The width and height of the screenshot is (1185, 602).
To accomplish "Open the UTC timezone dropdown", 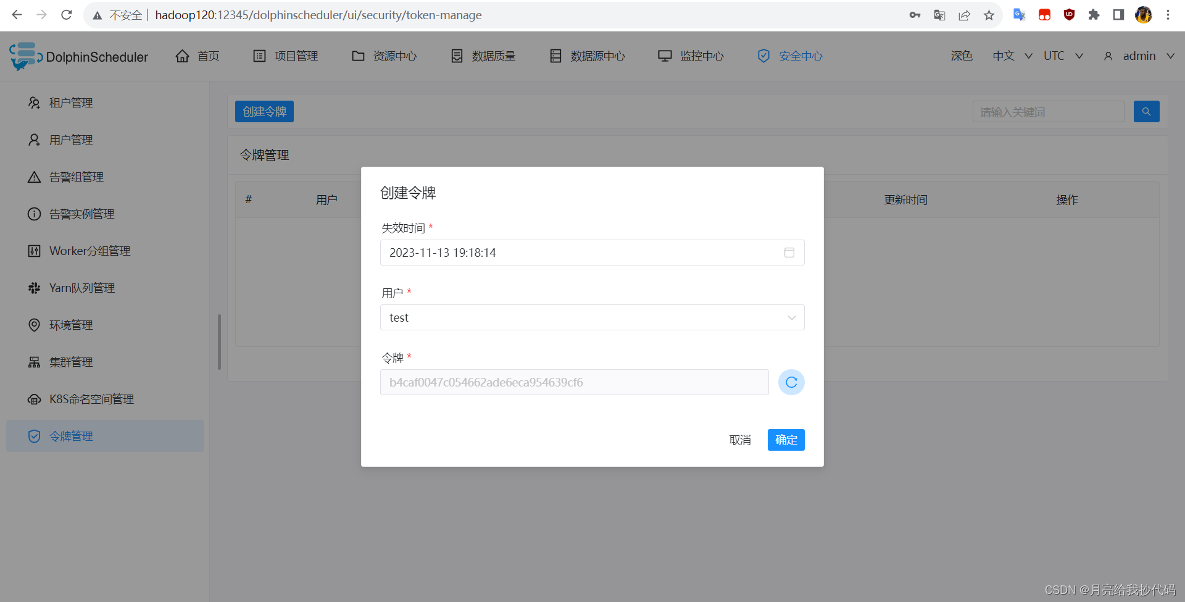I will (x=1063, y=56).
